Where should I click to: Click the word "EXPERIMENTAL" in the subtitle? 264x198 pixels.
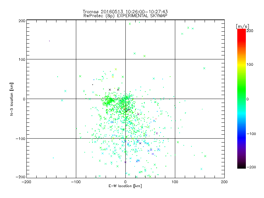click(133, 16)
